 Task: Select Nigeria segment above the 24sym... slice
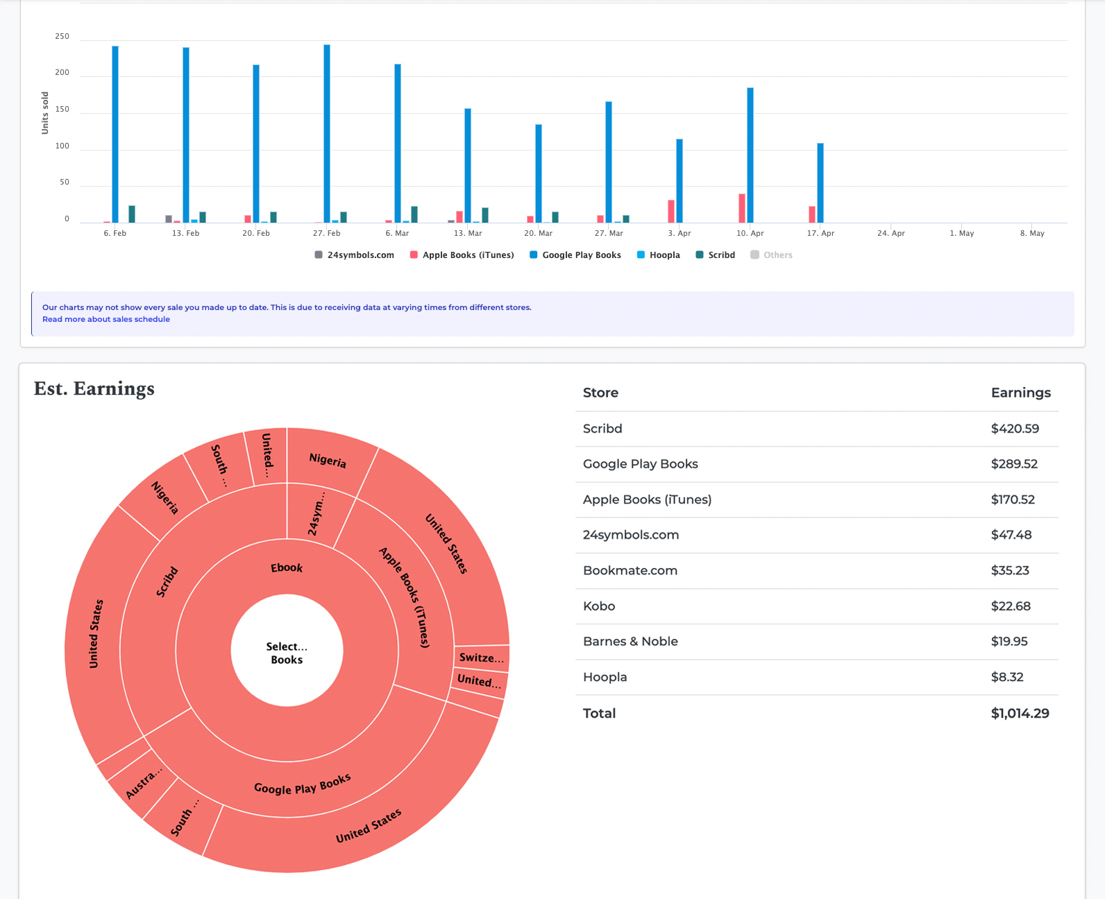[328, 461]
